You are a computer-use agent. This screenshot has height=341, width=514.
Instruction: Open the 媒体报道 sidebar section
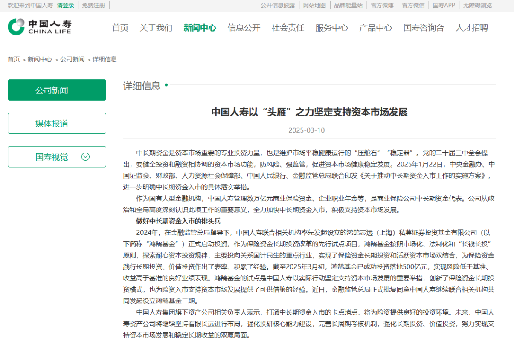(x=57, y=124)
